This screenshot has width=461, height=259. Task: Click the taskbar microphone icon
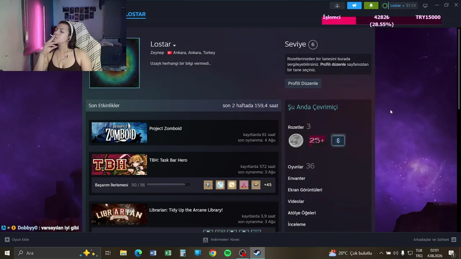(x=403, y=253)
